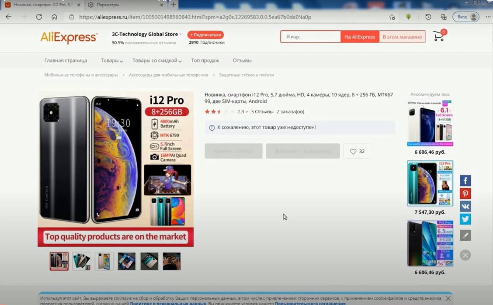The width and height of the screenshot is (493, 305).
Task: Open recommended P43 Pro+ phone item
Action: (x=430, y=244)
